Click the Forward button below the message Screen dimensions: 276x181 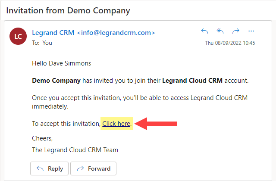tap(93, 169)
